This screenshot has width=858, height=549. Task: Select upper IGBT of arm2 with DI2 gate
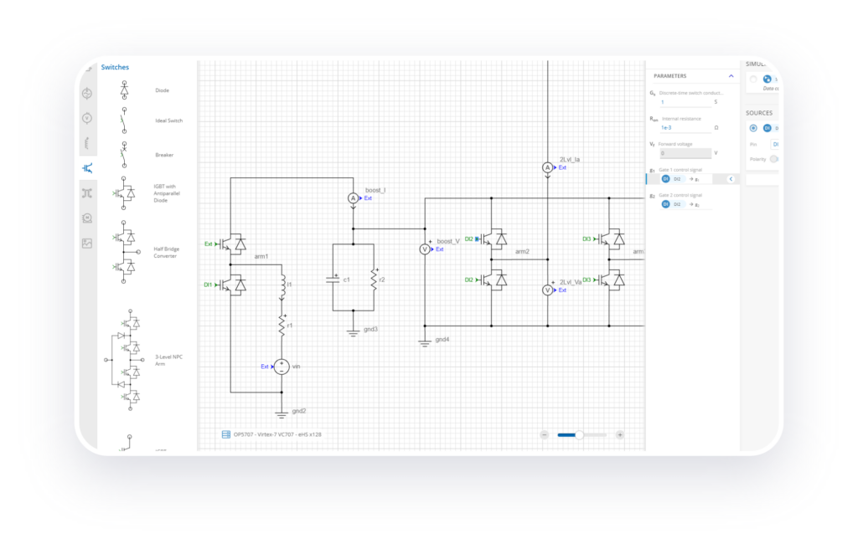tap(494, 239)
